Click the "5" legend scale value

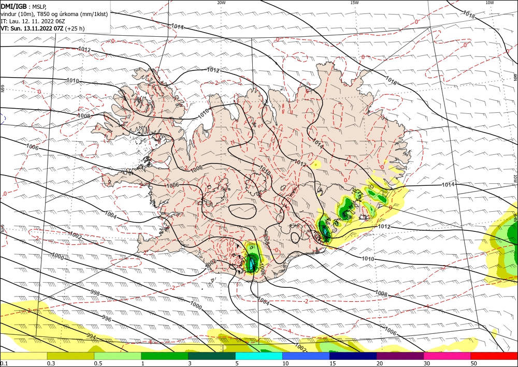[x=237, y=363]
